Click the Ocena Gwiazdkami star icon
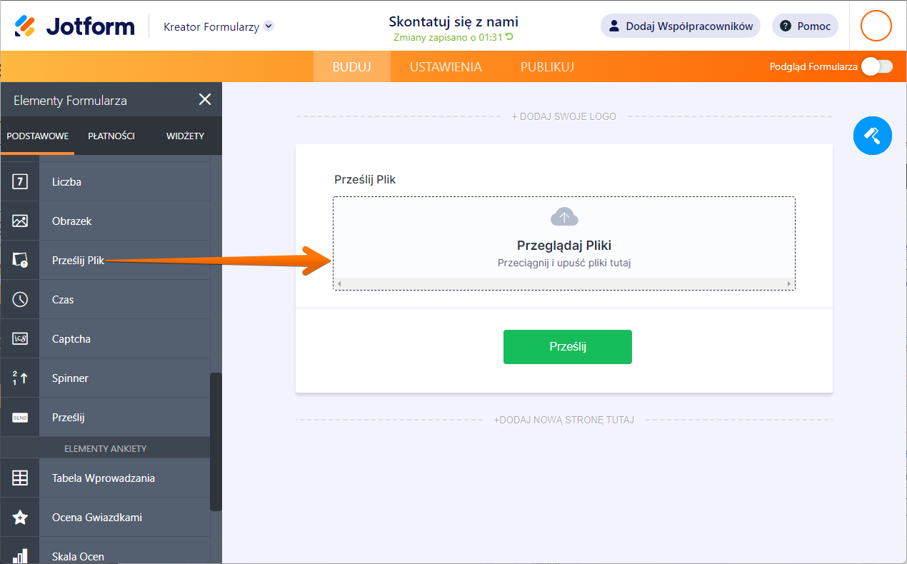Image resolution: width=907 pixels, height=564 pixels. (20, 518)
